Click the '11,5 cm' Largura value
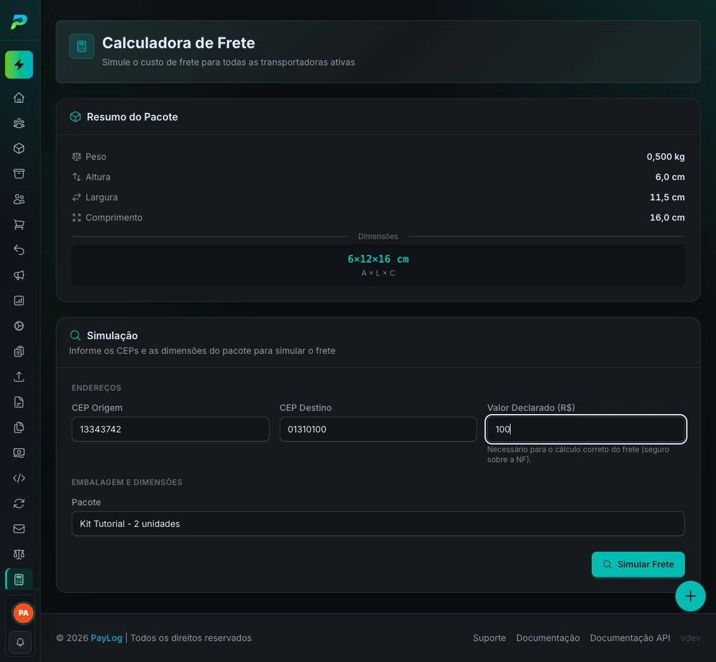Image resolution: width=716 pixels, height=662 pixels. click(667, 197)
